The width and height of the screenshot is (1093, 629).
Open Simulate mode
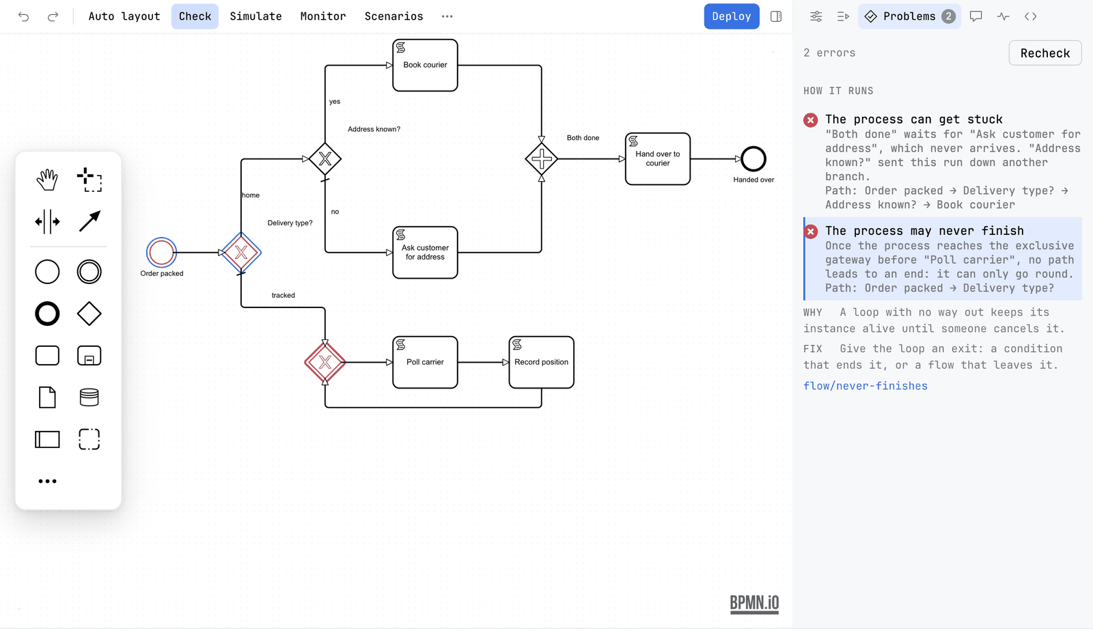pos(255,16)
